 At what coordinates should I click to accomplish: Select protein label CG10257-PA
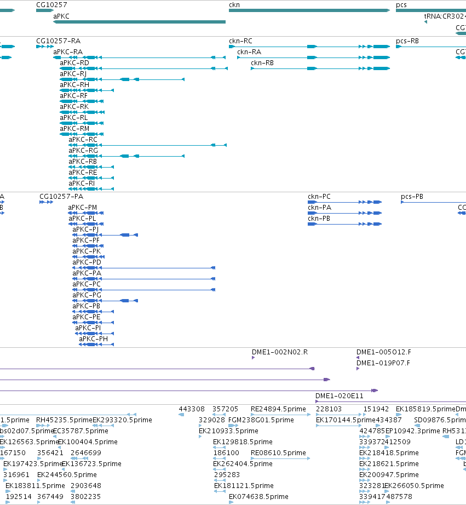[x=61, y=197]
